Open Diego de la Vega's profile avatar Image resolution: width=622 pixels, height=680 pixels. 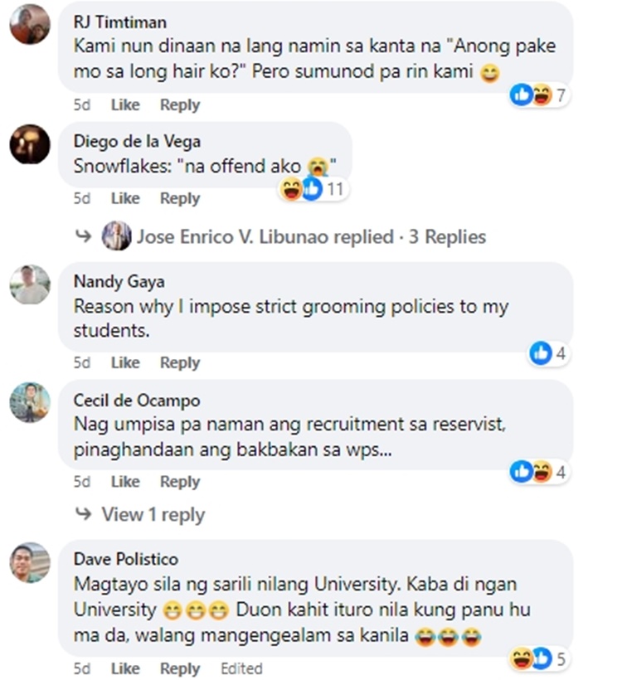point(30,144)
